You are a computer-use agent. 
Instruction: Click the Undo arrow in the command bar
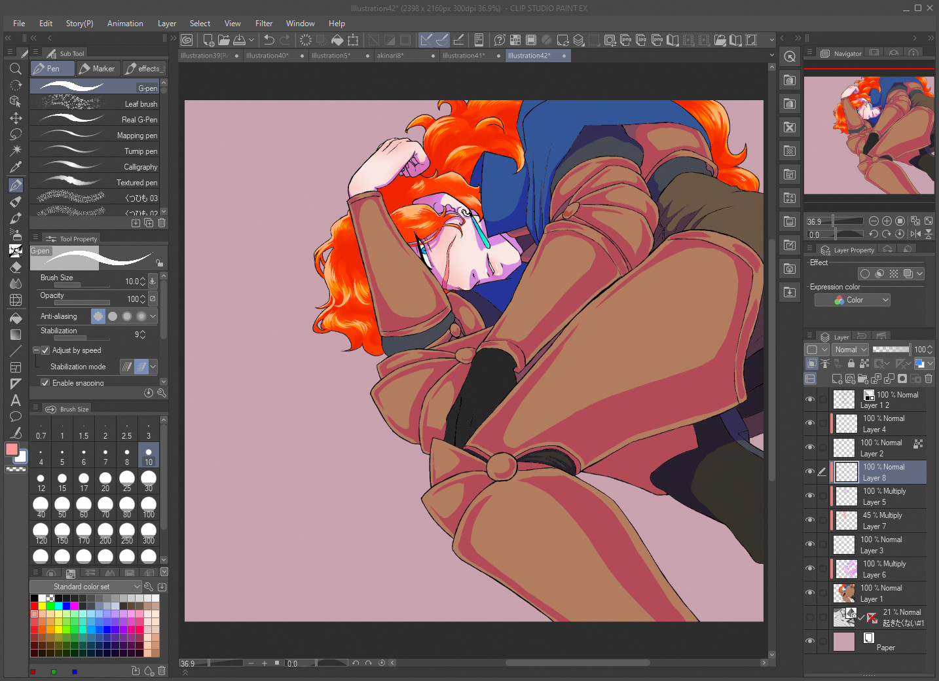click(x=268, y=40)
